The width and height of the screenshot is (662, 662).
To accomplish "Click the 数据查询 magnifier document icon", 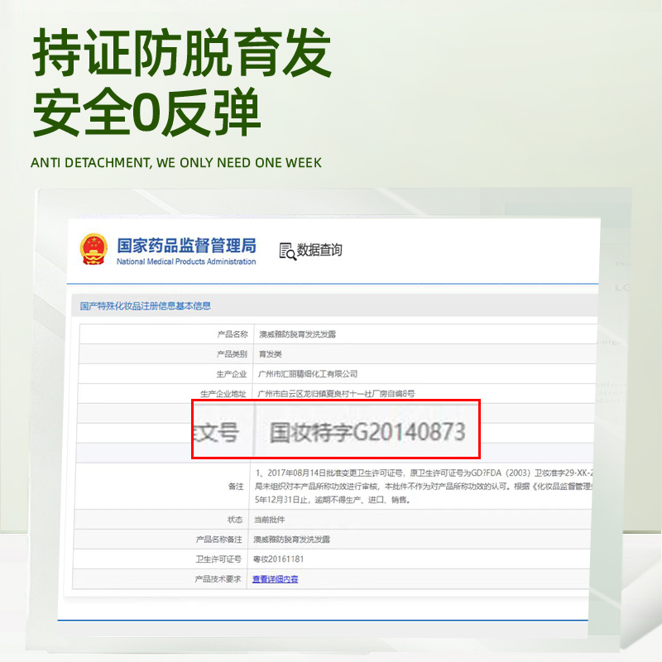I will click(287, 252).
